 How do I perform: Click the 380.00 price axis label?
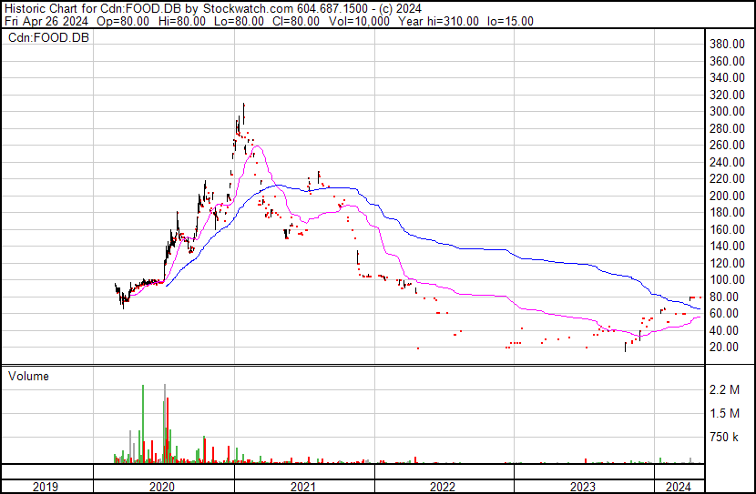[x=730, y=44]
